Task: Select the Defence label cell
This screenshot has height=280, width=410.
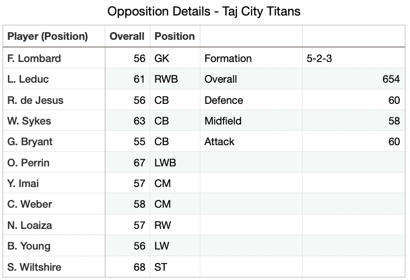Action: click(x=251, y=100)
